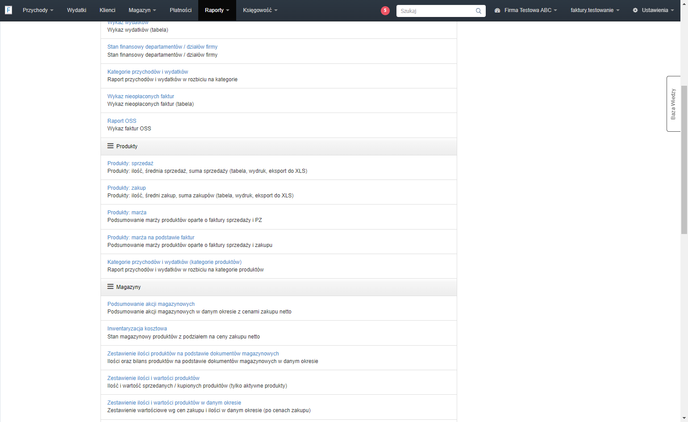This screenshot has height=422, width=688.
Task: Open the Firma Testowa ABC company dropdown
Action: click(526, 10)
